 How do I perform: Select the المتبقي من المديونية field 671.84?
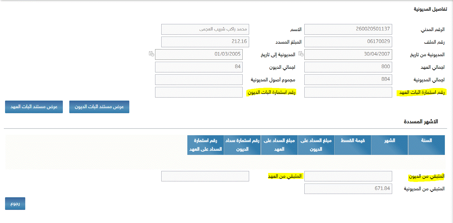[348, 189]
